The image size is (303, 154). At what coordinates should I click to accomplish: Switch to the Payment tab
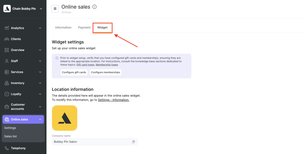point(84,28)
